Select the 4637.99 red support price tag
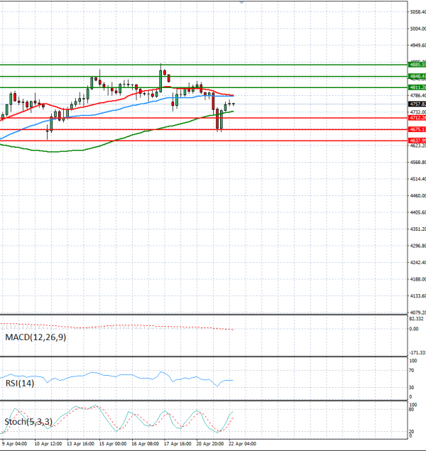The width and height of the screenshot is (426, 451). pos(417,141)
